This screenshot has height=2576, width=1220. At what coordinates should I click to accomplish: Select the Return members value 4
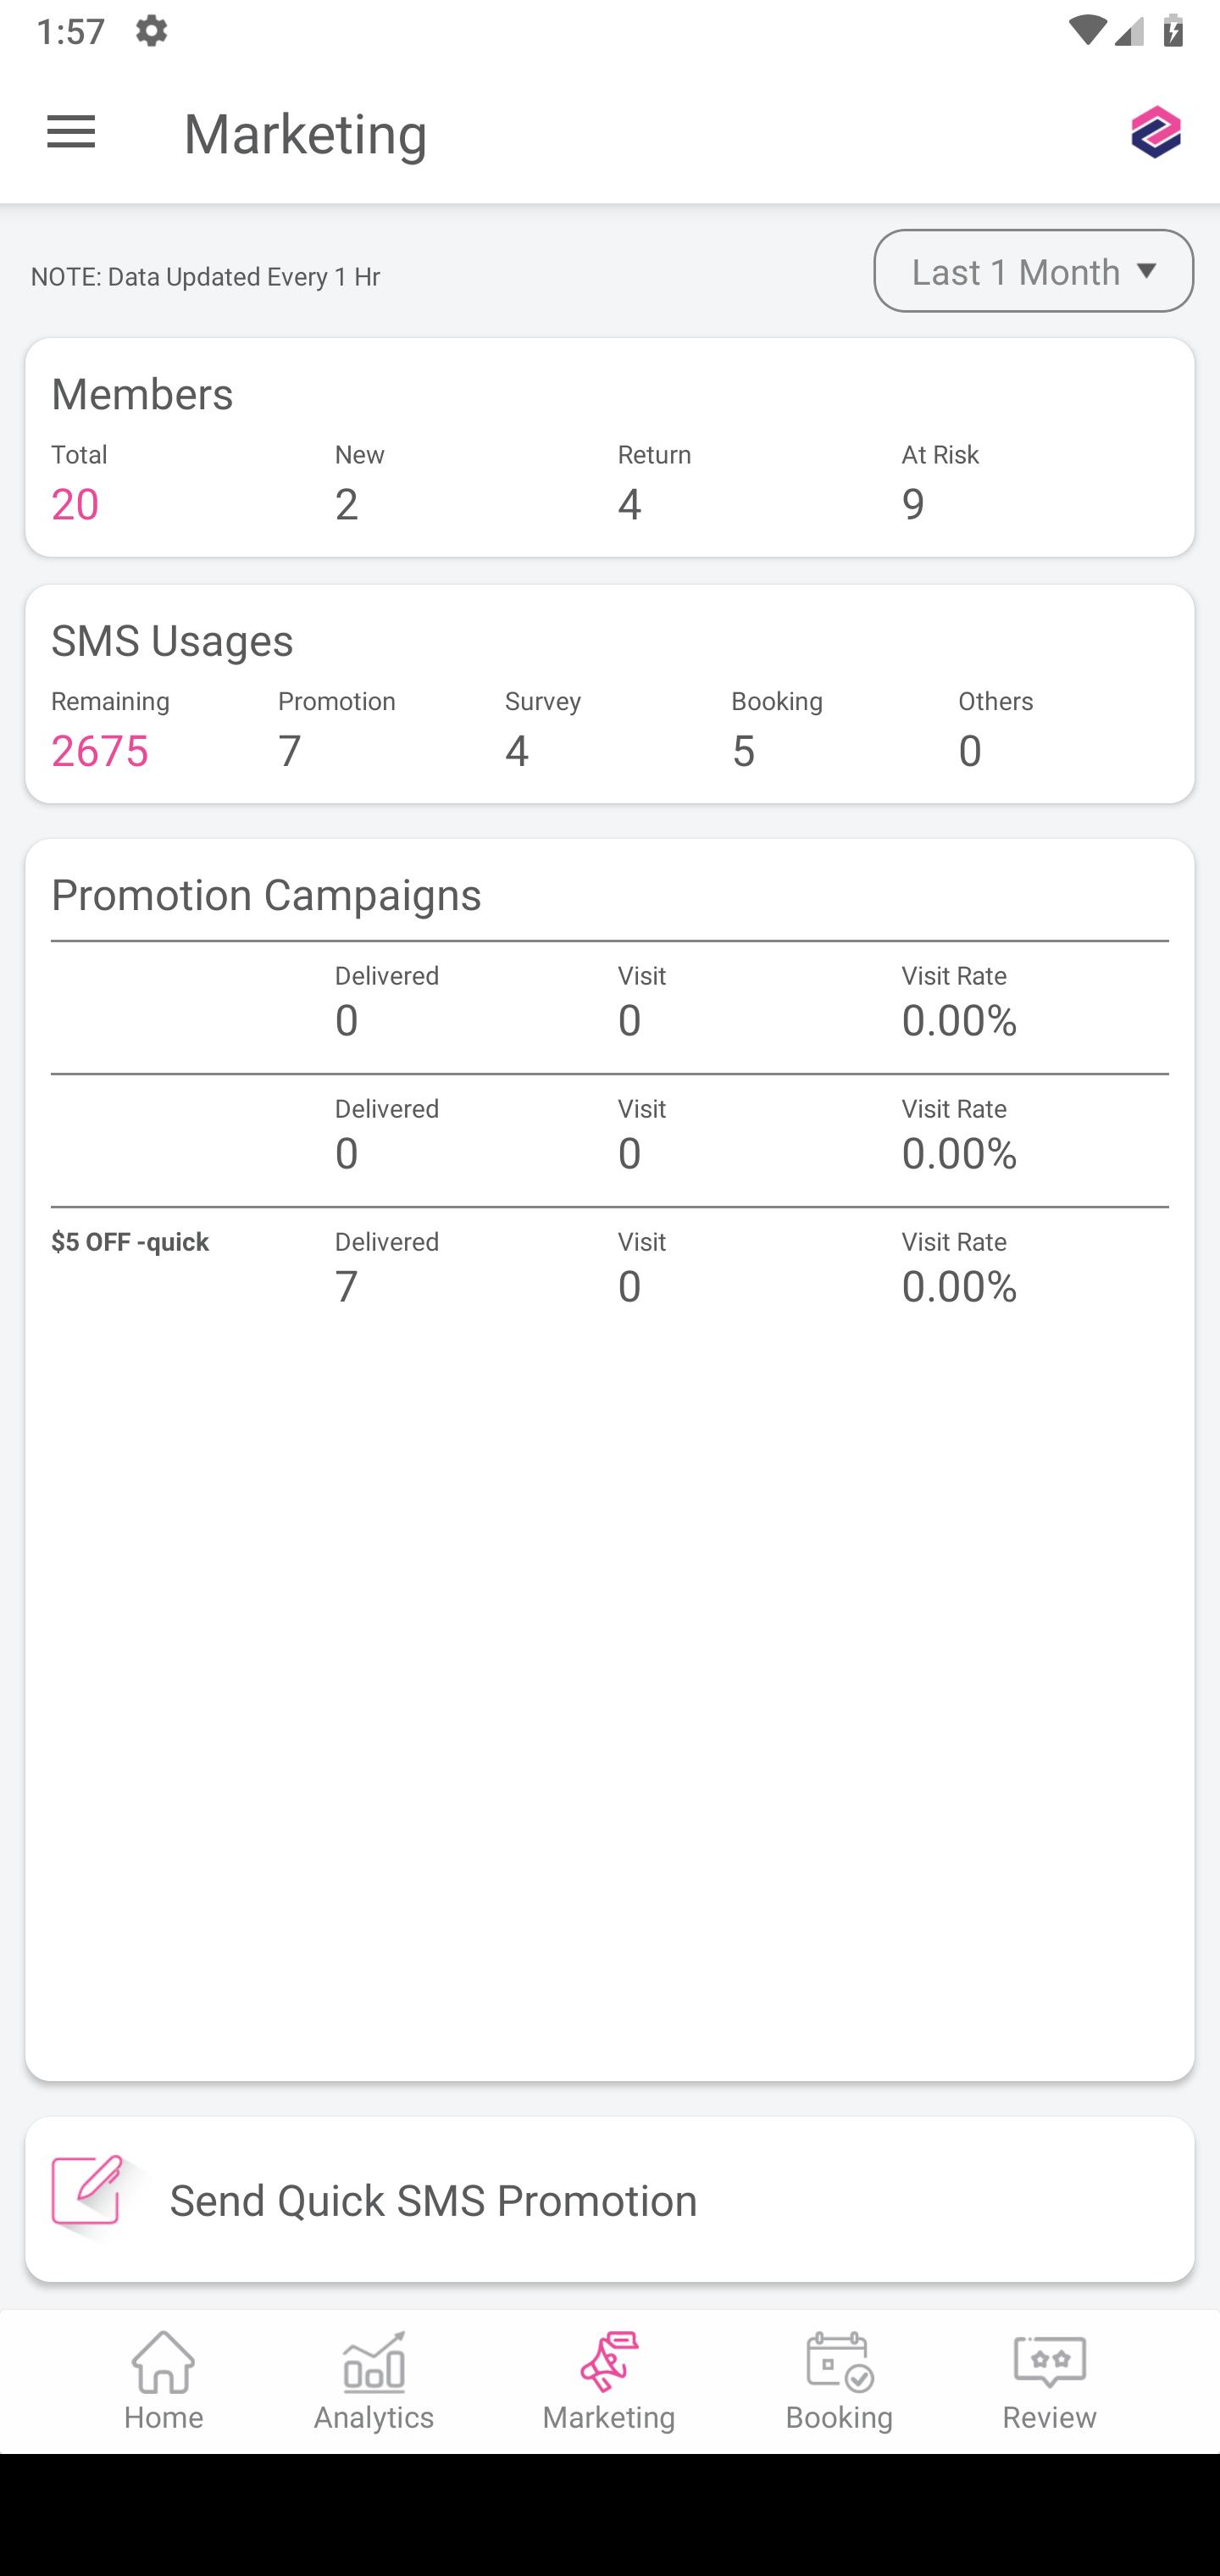tap(629, 504)
